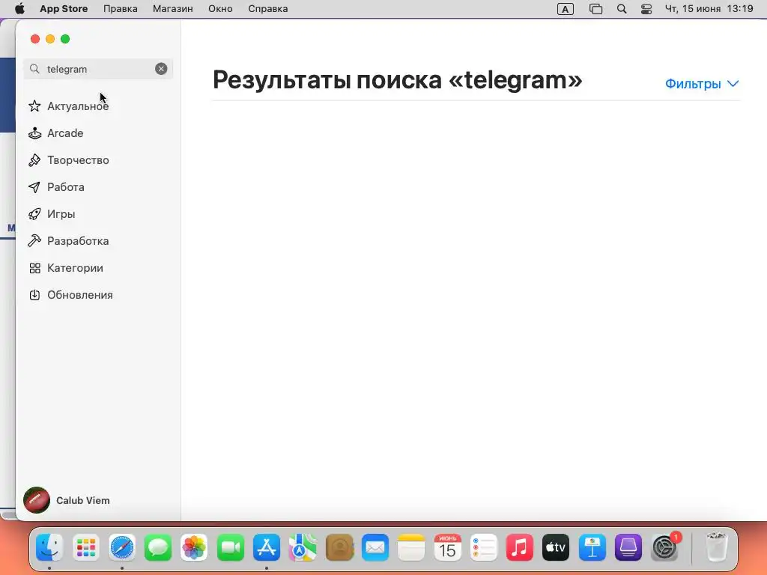Open the Творчество category
The image size is (767, 575).
tap(78, 160)
